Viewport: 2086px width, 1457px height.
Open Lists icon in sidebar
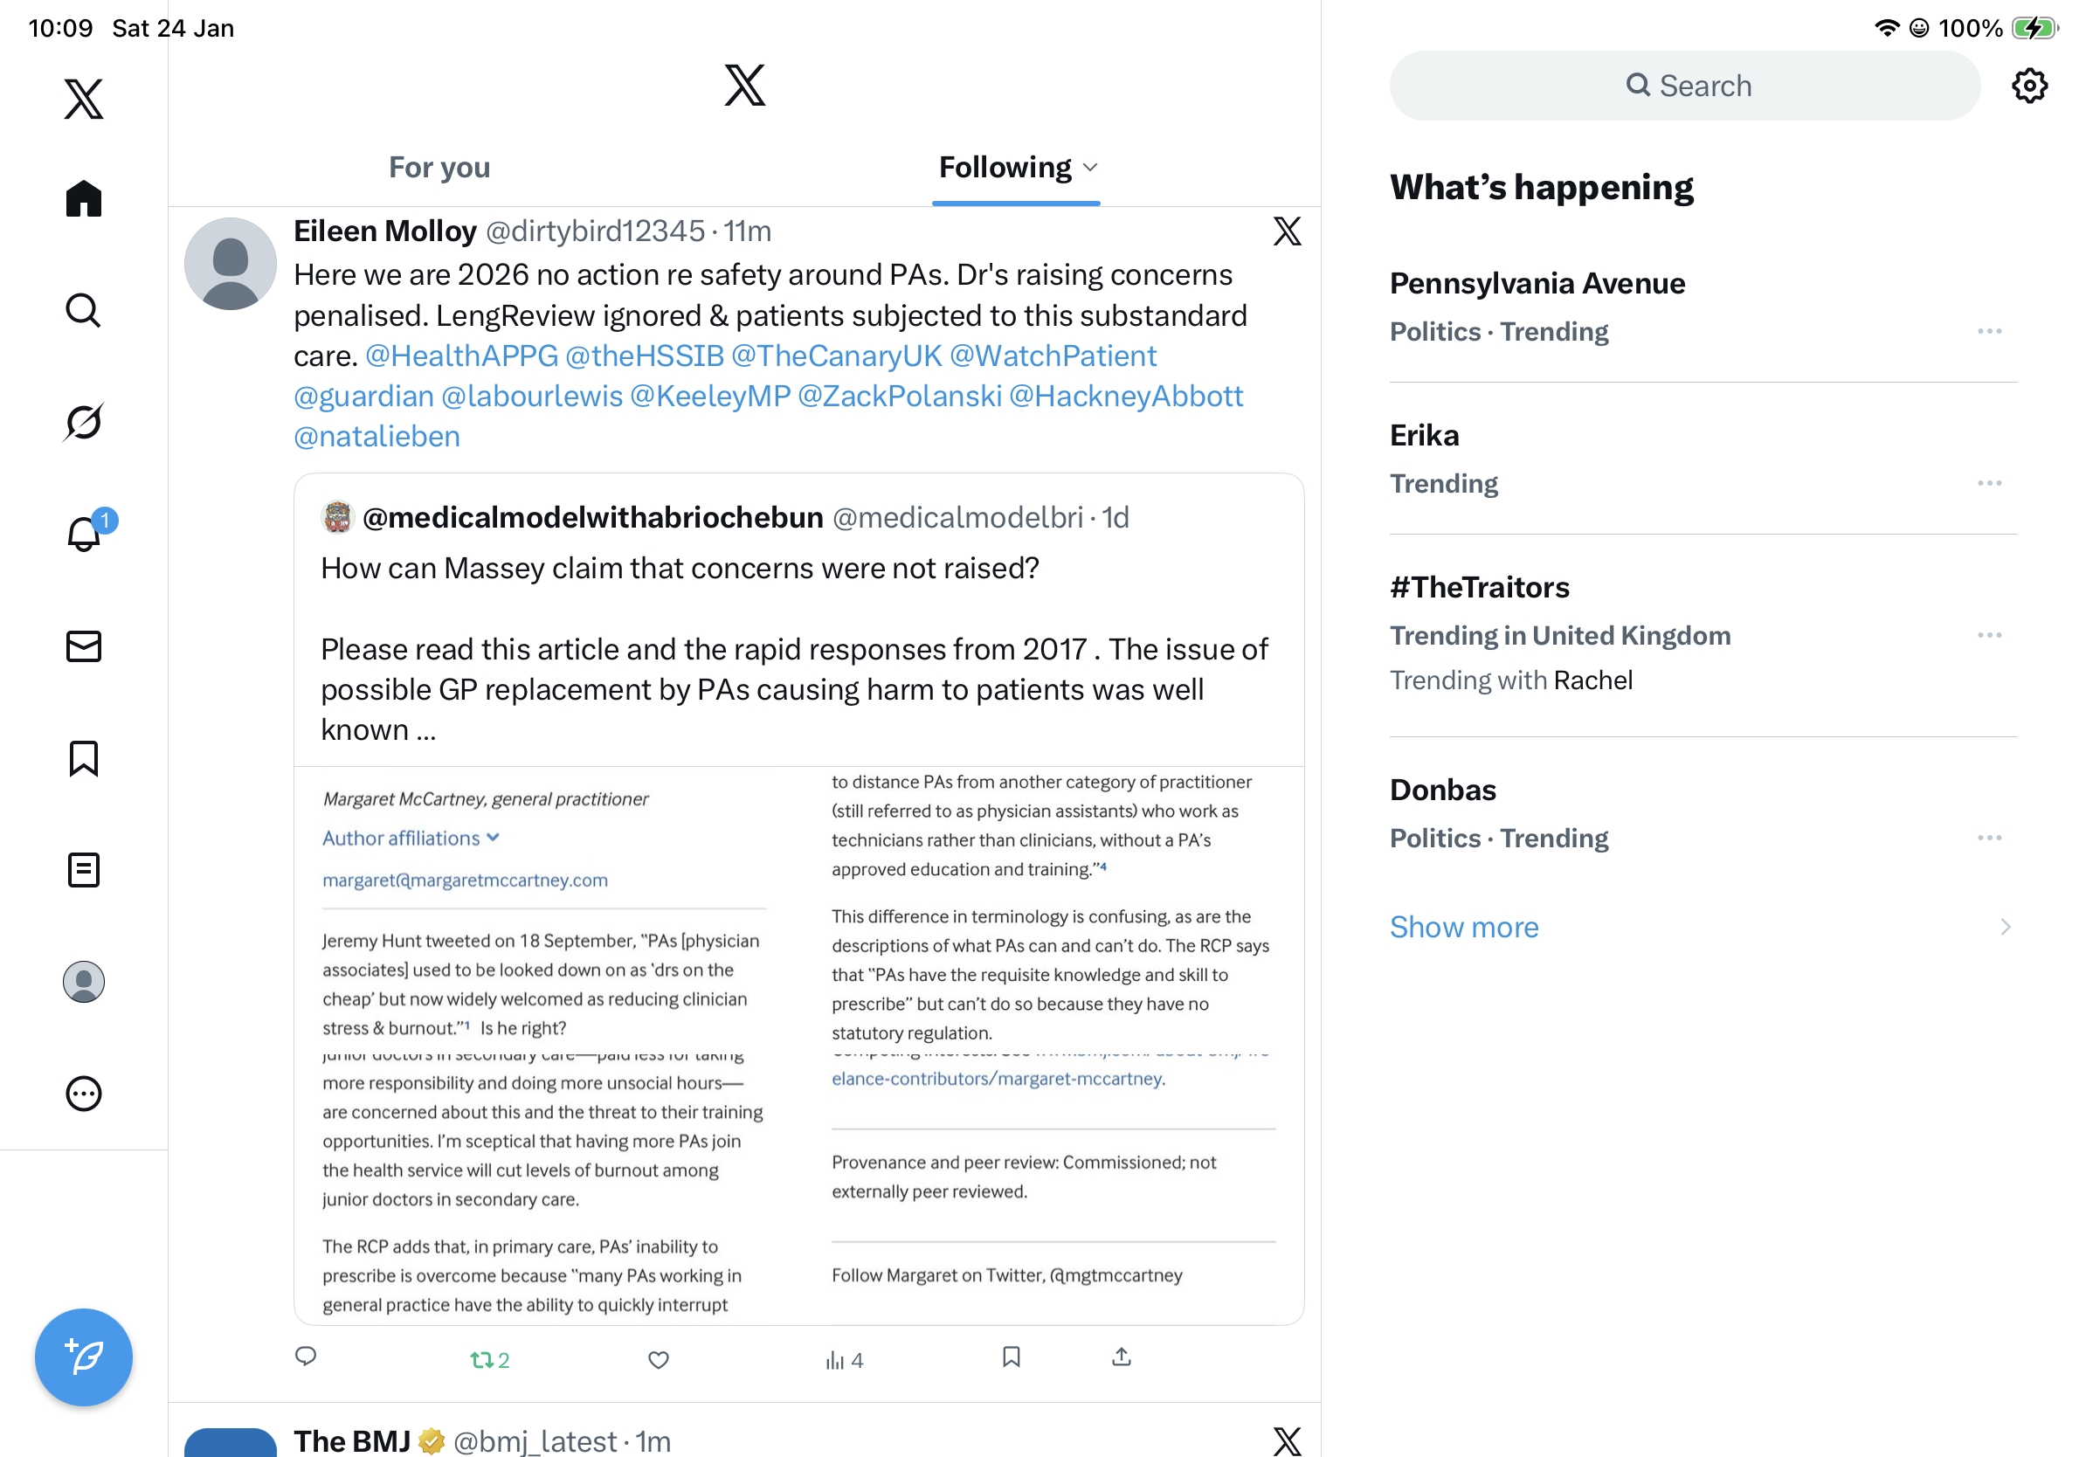84,869
